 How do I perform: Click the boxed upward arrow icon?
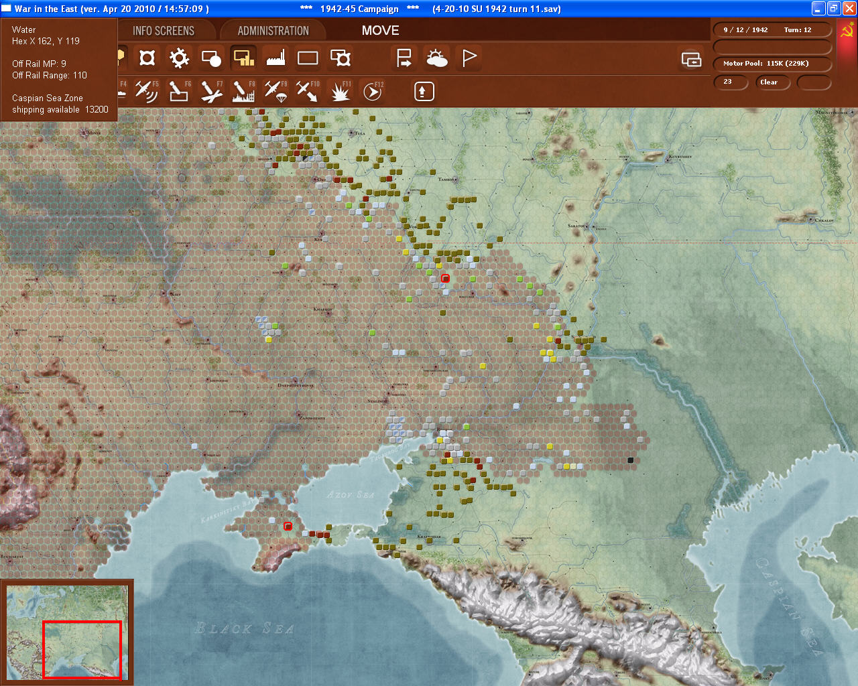(424, 91)
